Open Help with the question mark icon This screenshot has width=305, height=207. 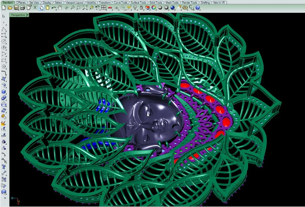(198, 8)
